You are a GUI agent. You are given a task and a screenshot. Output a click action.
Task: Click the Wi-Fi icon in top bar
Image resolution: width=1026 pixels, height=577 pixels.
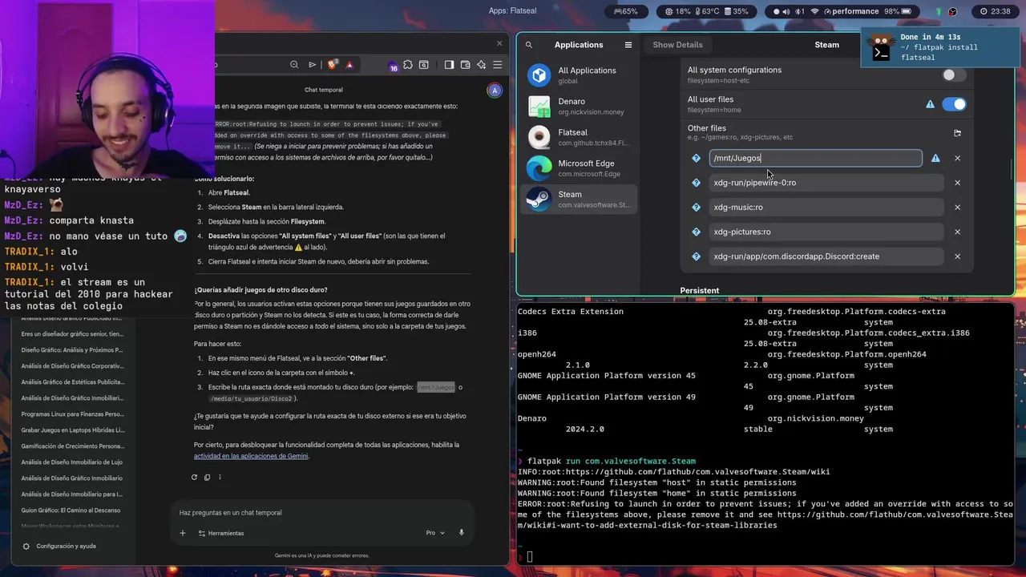815,11
